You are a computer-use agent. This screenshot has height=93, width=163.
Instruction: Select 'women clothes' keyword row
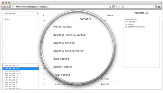62,27
